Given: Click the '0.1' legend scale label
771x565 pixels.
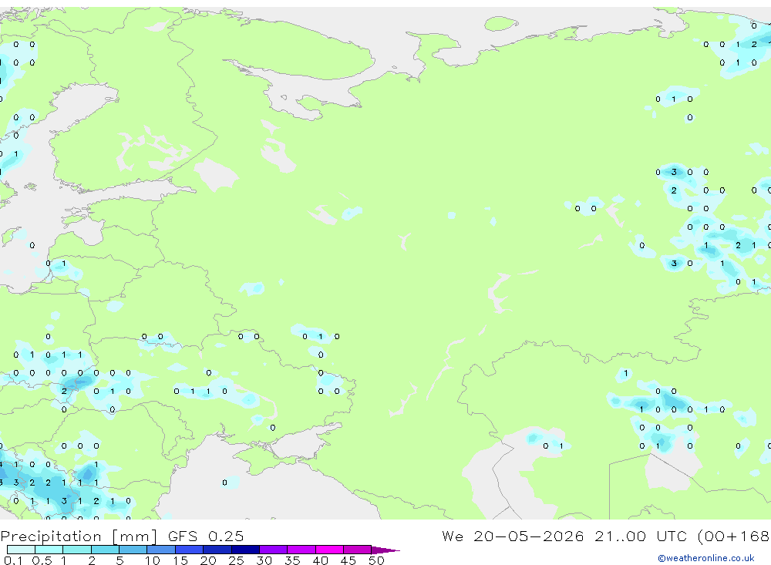Looking at the screenshot, I should 13,560.
